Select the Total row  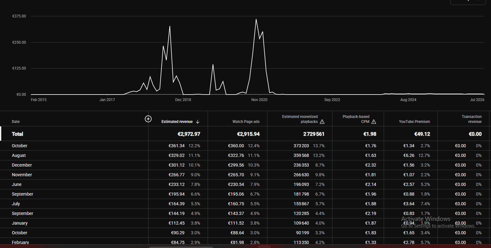(x=245, y=134)
